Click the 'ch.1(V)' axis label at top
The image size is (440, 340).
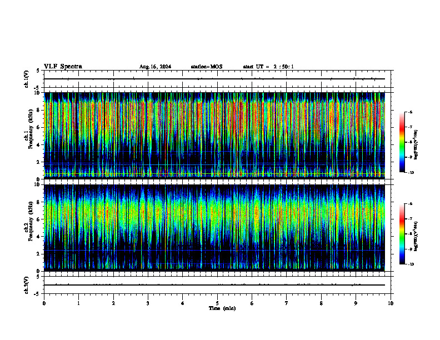[x=27, y=79]
